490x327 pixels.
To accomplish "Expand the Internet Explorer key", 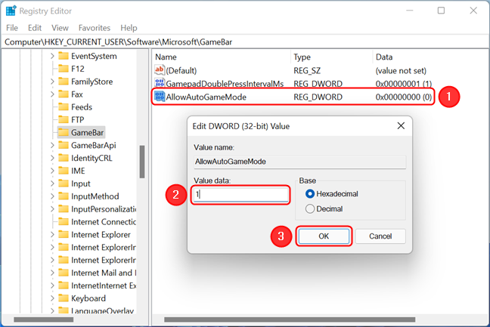I will pyautogui.click(x=52, y=234).
